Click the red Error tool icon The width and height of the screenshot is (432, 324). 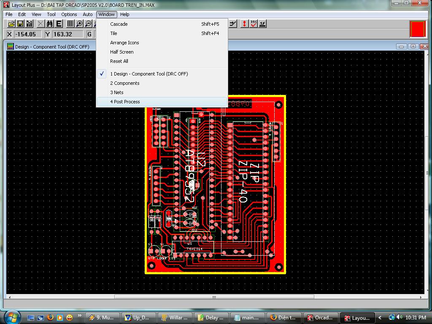[x=244, y=24]
